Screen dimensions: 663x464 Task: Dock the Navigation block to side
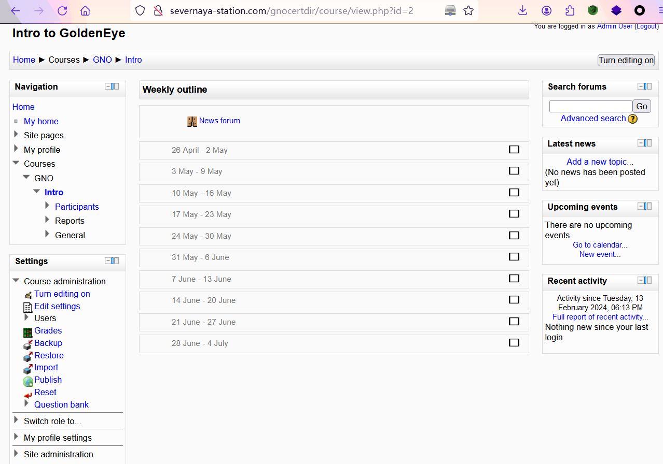pyautogui.click(x=116, y=86)
